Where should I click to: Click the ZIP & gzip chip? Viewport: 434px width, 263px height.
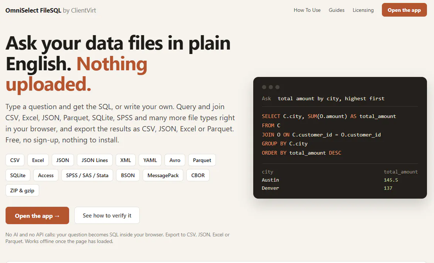tap(22, 190)
